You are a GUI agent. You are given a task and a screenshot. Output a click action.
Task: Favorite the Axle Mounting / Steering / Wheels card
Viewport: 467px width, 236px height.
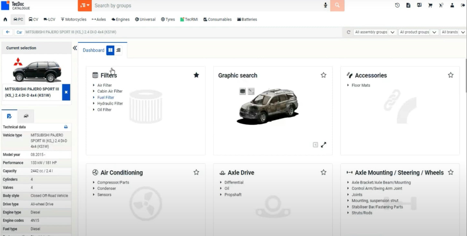pyautogui.click(x=451, y=172)
